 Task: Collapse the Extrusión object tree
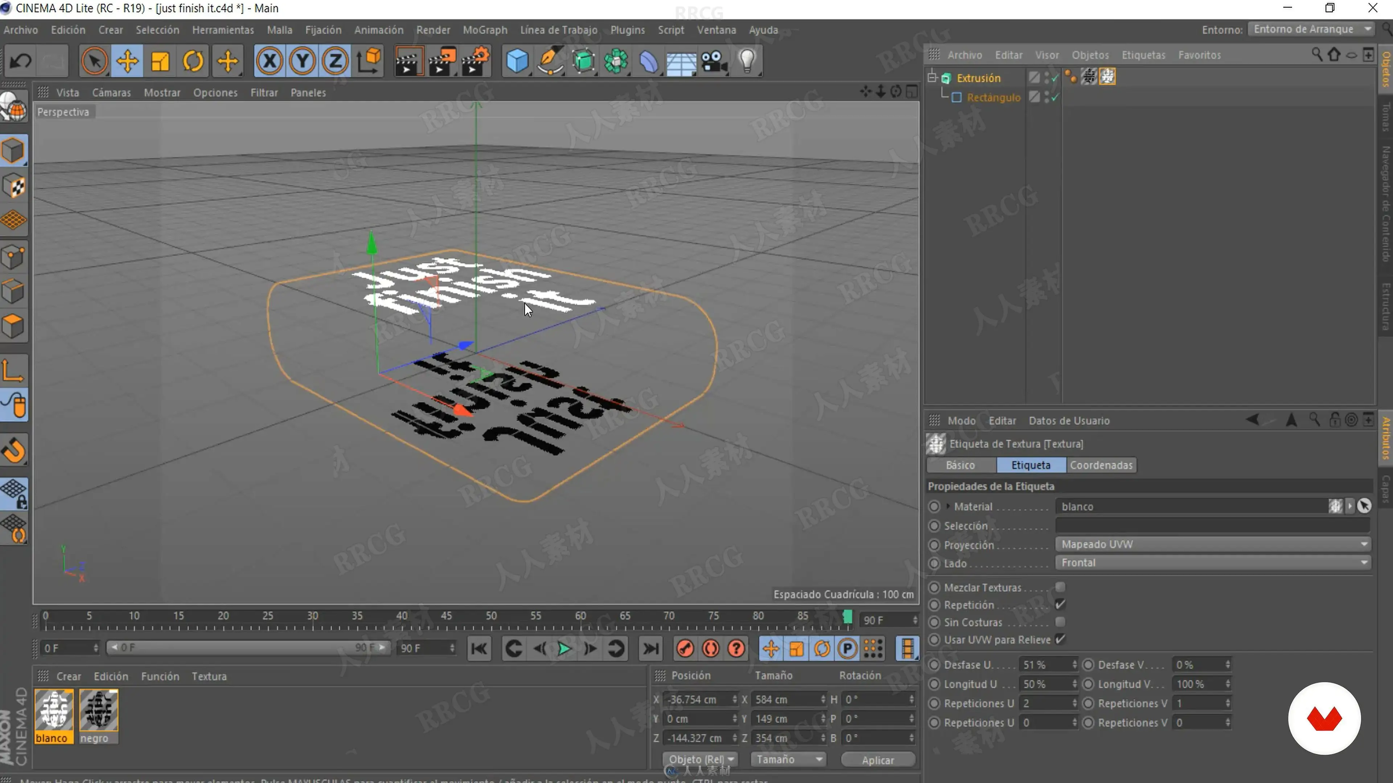(x=932, y=78)
